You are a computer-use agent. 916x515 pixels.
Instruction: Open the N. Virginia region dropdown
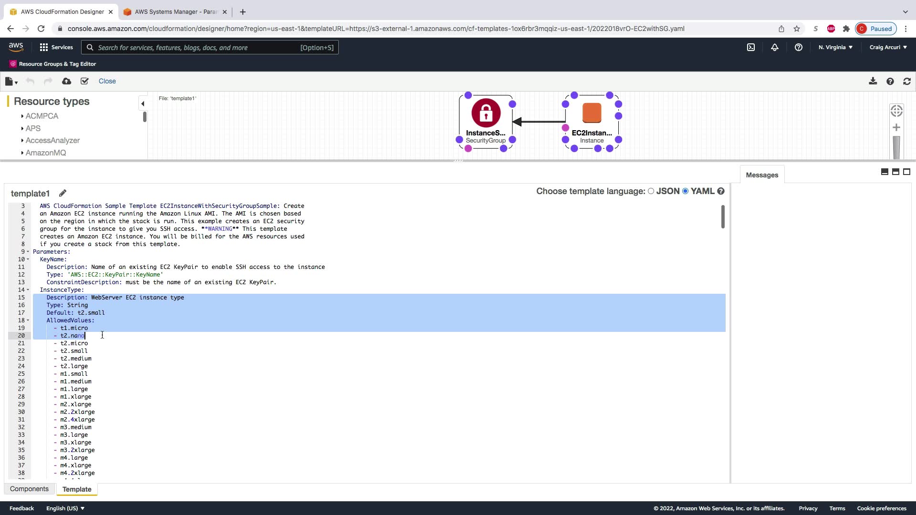pos(835,47)
